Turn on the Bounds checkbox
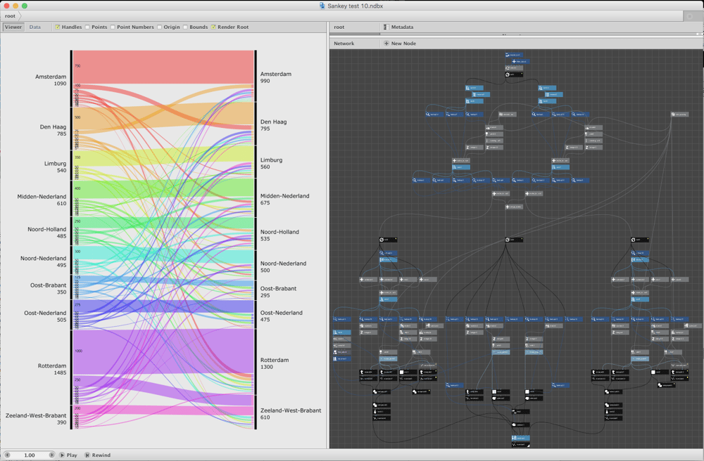Image resolution: width=704 pixels, height=461 pixels. click(x=185, y=27)
